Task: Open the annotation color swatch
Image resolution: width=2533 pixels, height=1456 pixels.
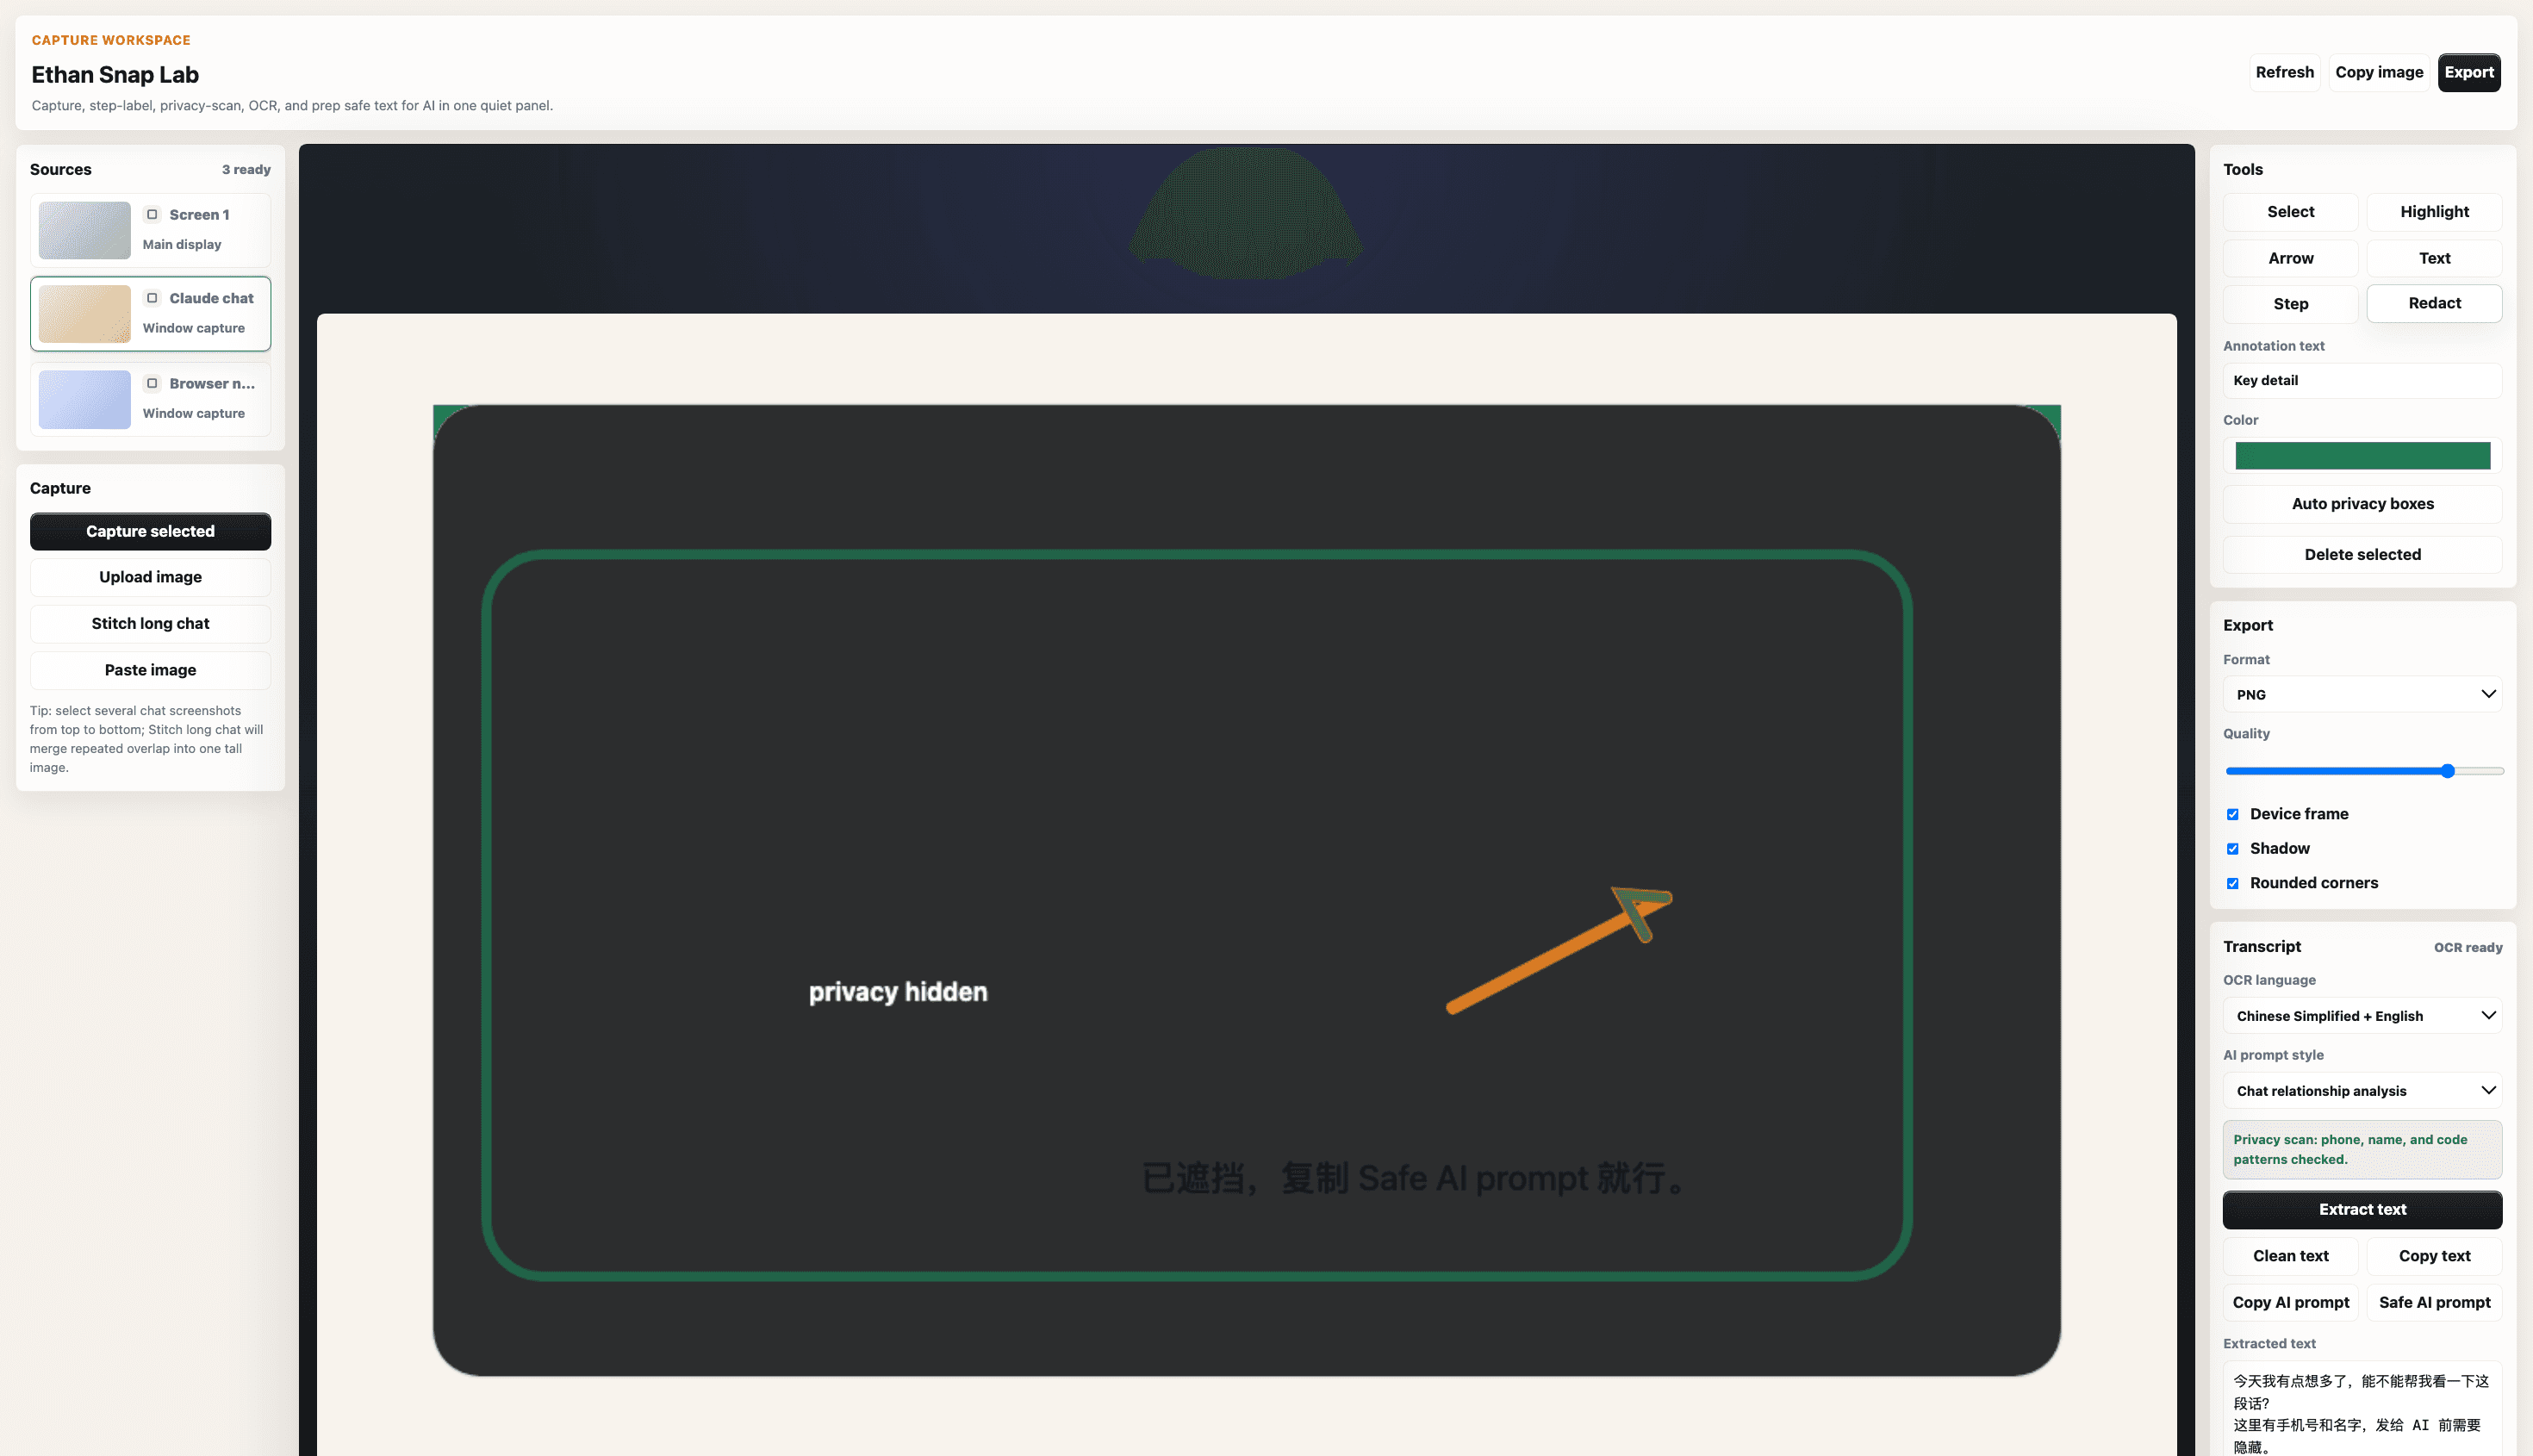Action: point(2362,455)
